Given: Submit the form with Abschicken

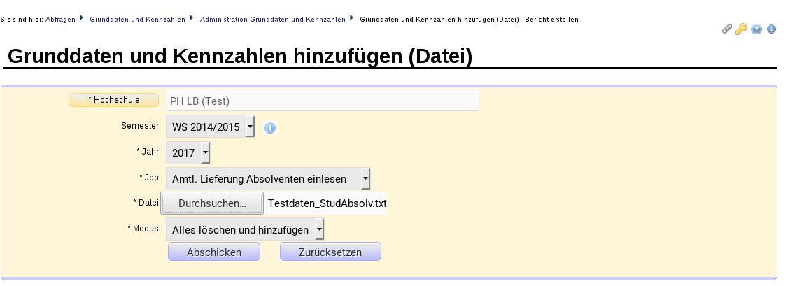Looking at the screenshot, I should pyautogui.click(x=214, y=252).
